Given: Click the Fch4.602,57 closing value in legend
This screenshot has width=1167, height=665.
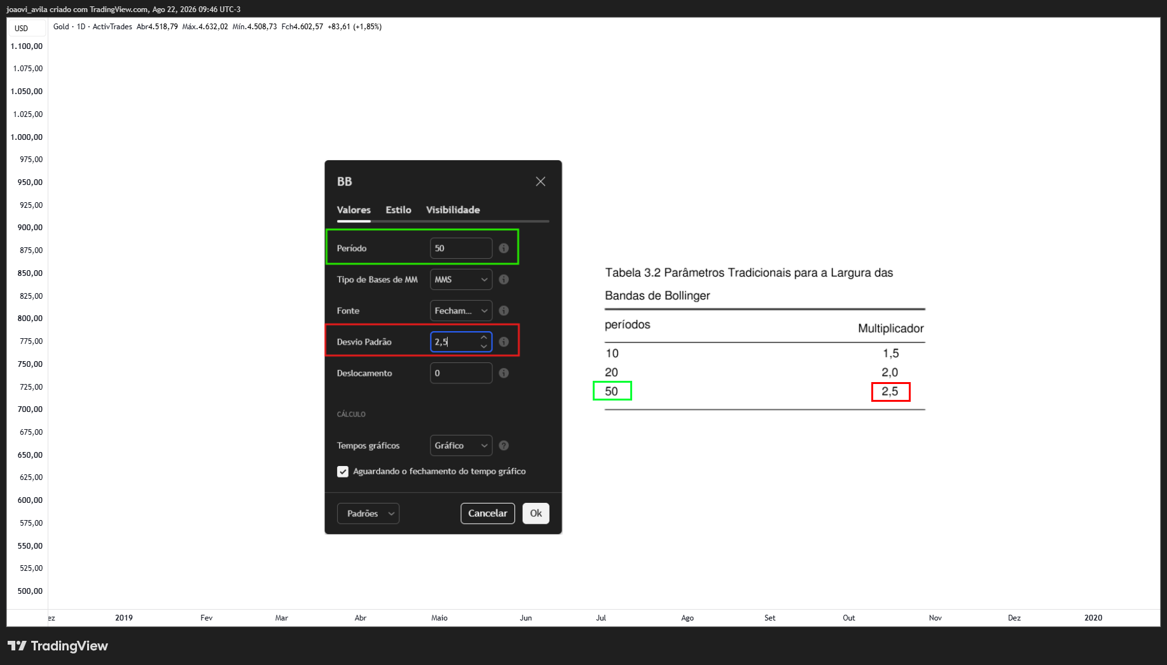Looking at the screenshot, I should pyautogui.click(x=302, y=27).
